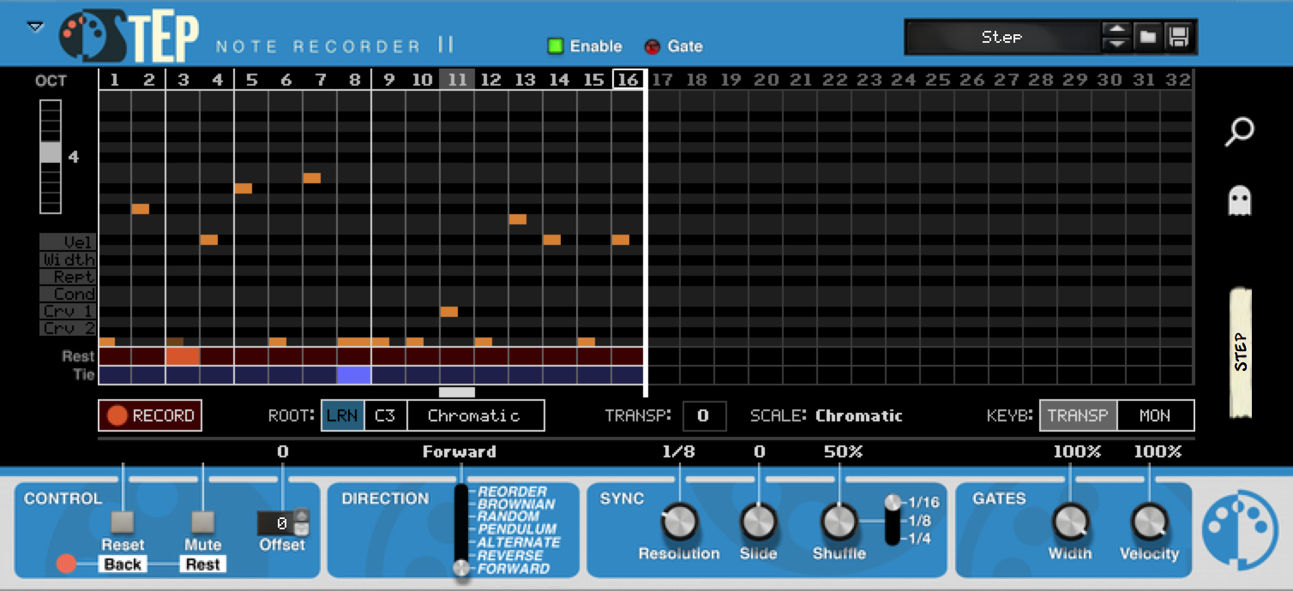Click the red record circle near Back
The image size is (1293, 591).
tap(66, 564)
